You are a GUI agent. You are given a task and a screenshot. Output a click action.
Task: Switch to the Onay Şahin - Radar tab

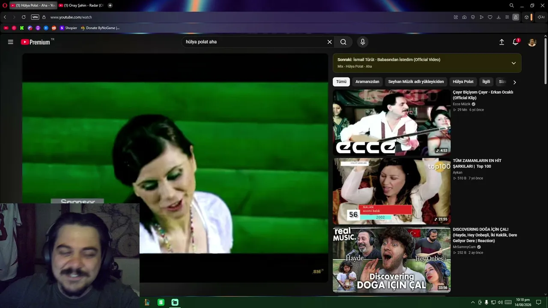click(x=81, y=5)
